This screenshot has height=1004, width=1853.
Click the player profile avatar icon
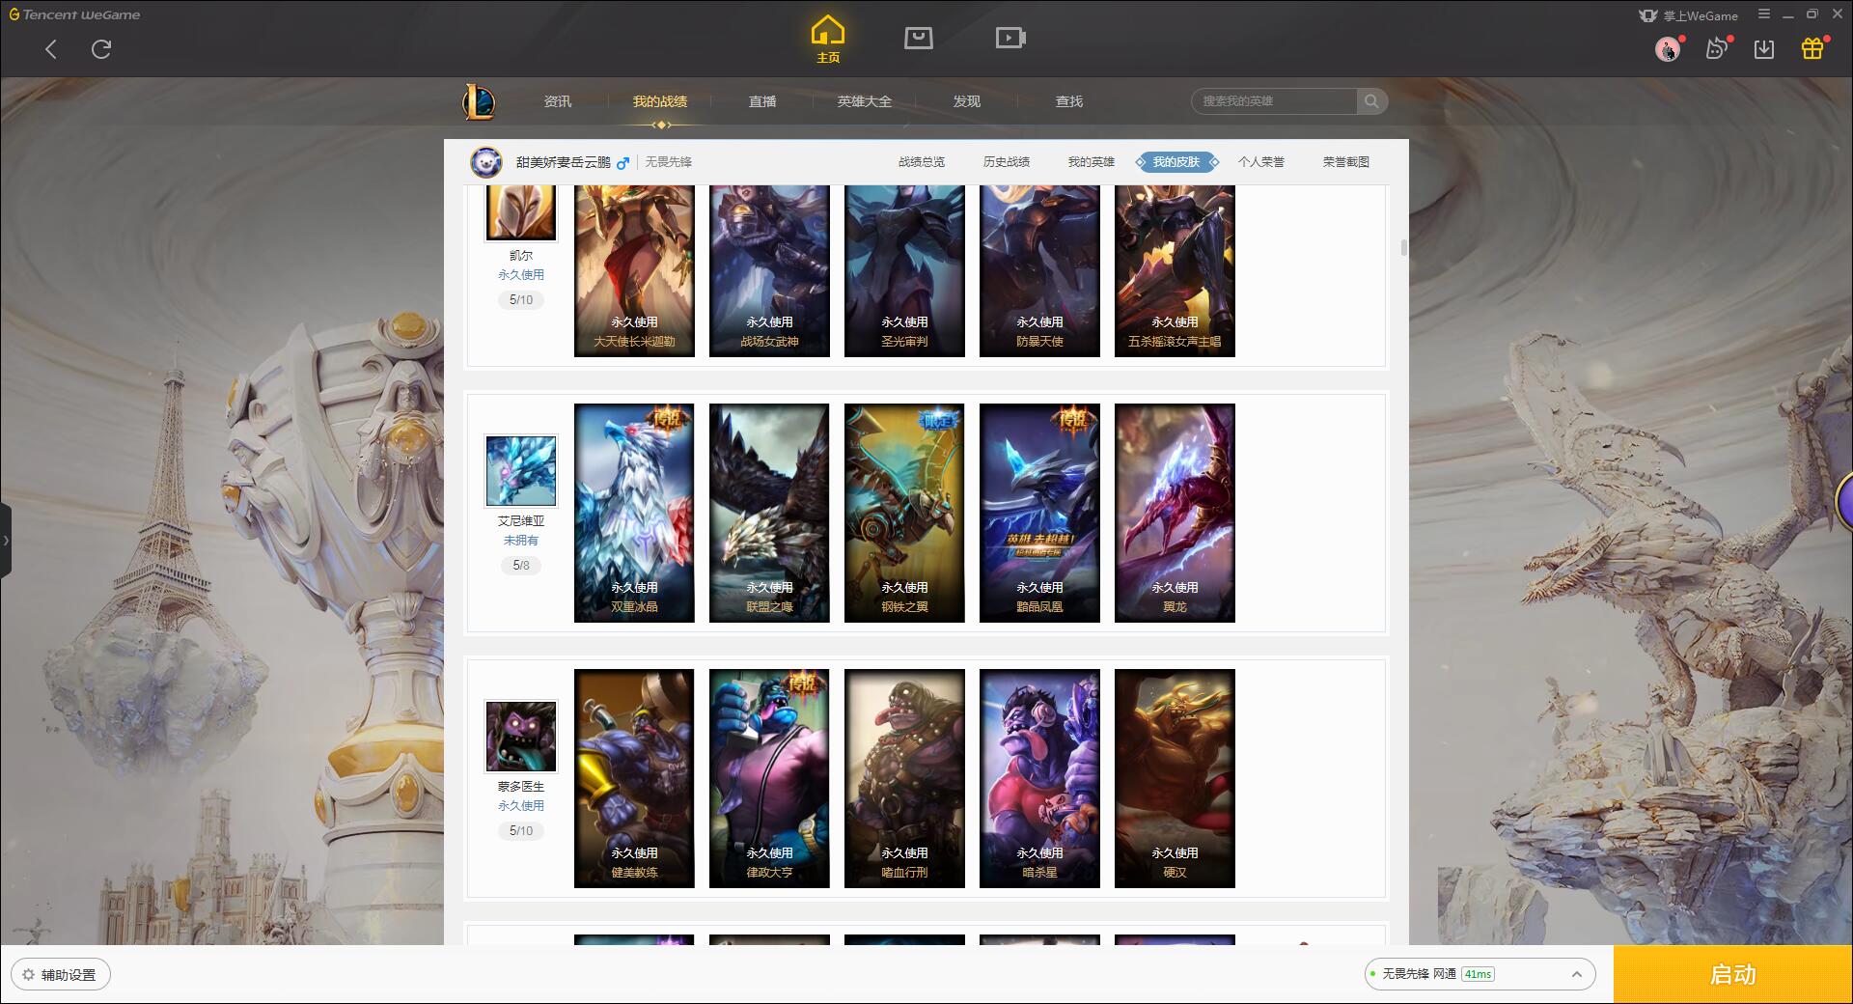[x=486, y=162]
